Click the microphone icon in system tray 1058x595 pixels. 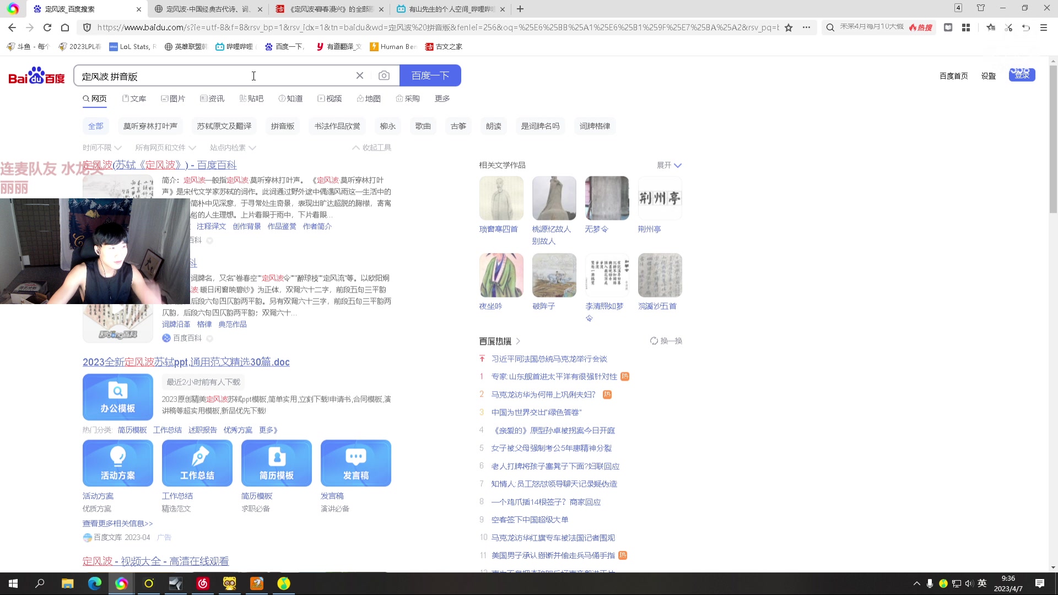tap(930, 583)
